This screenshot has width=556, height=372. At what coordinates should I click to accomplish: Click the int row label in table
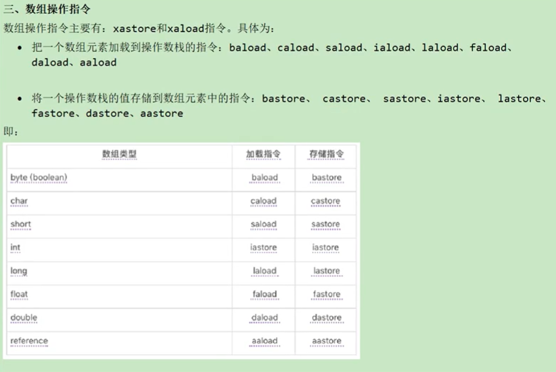[x=15, y=247]
